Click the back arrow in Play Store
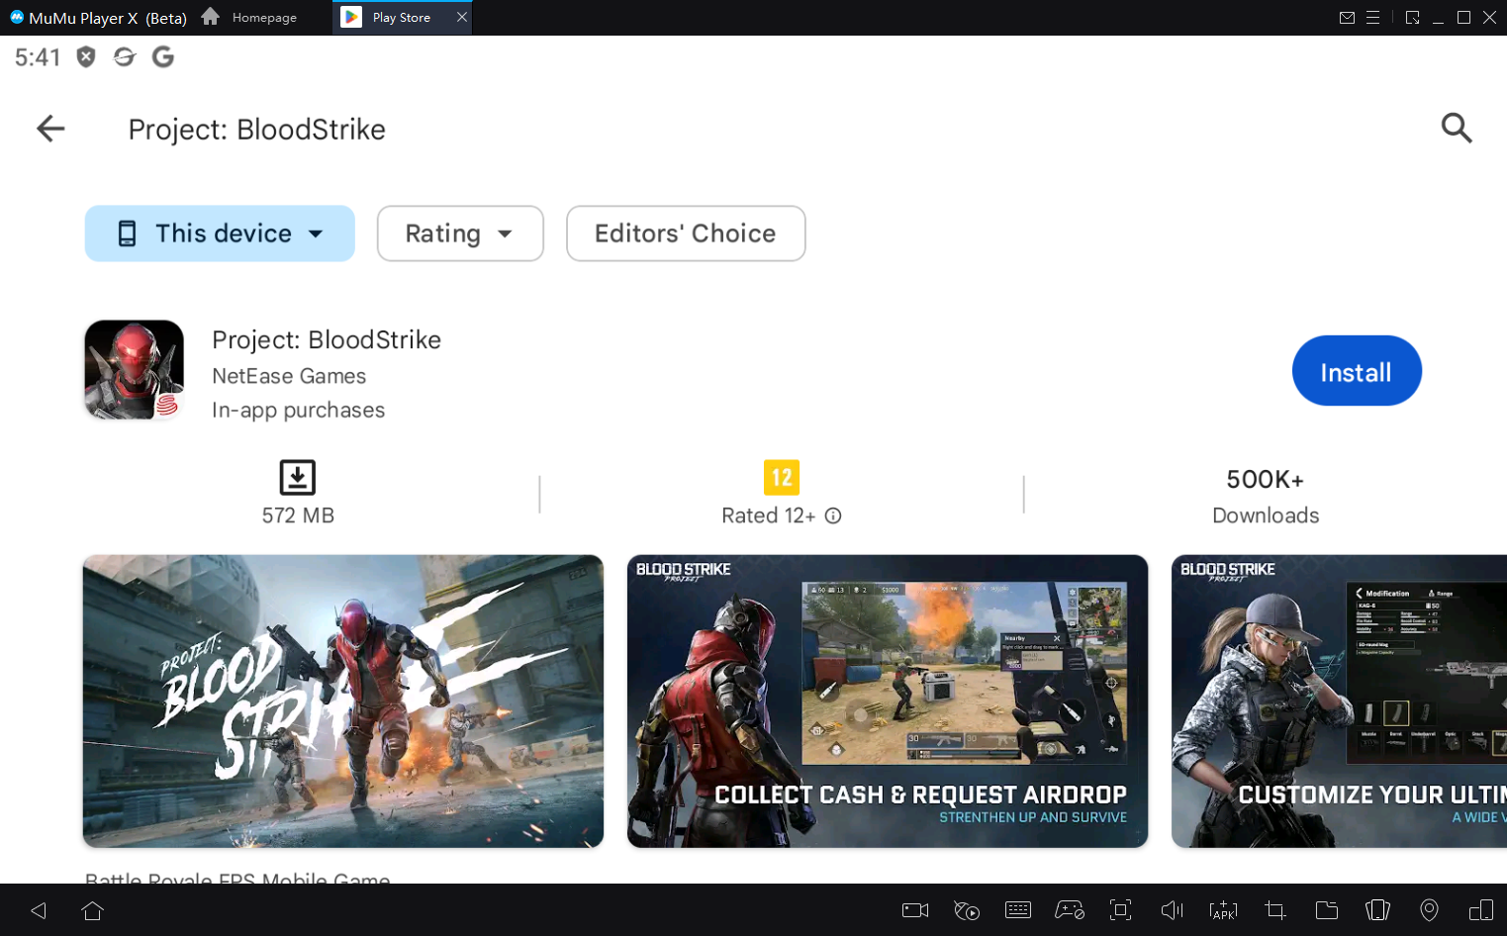1507x936 pixels. click(50, 129)
